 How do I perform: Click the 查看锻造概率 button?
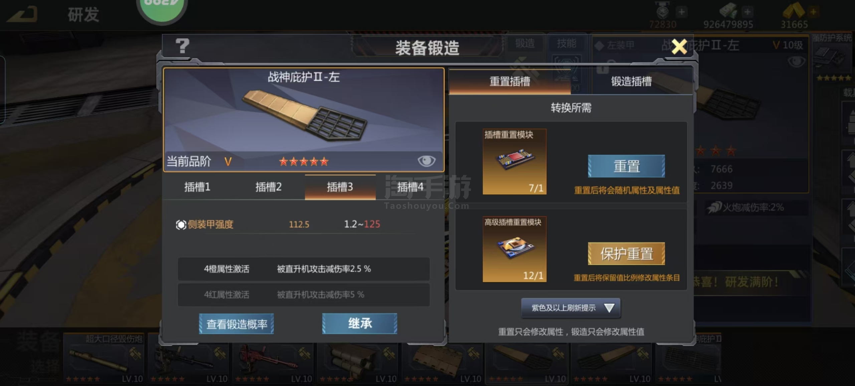[236, 324]
